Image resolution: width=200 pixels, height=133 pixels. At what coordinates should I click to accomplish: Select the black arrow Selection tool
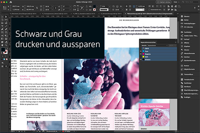pos(2,17)
